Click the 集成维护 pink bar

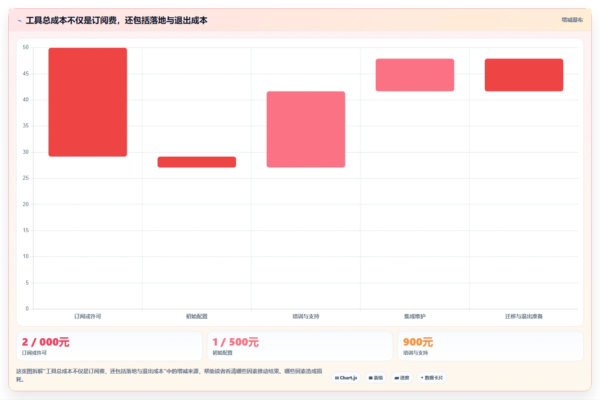(415, 75)
